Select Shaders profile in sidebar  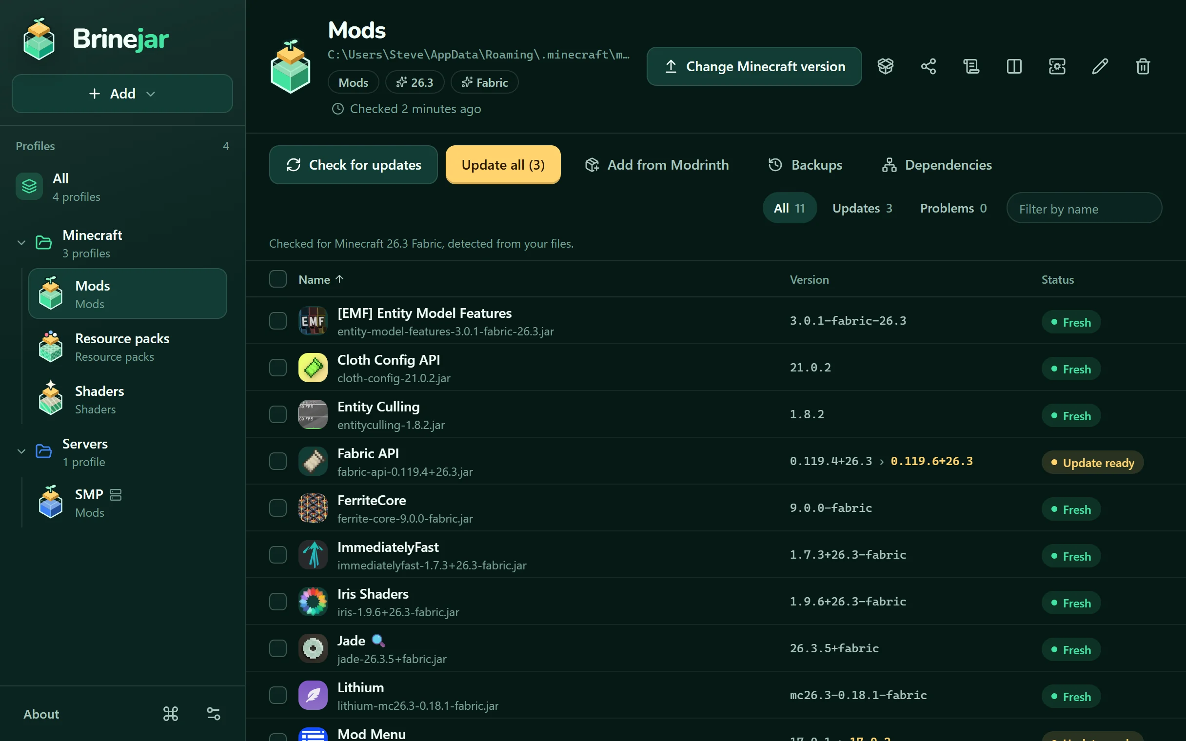pyautogui.click(x=127, y=399)
